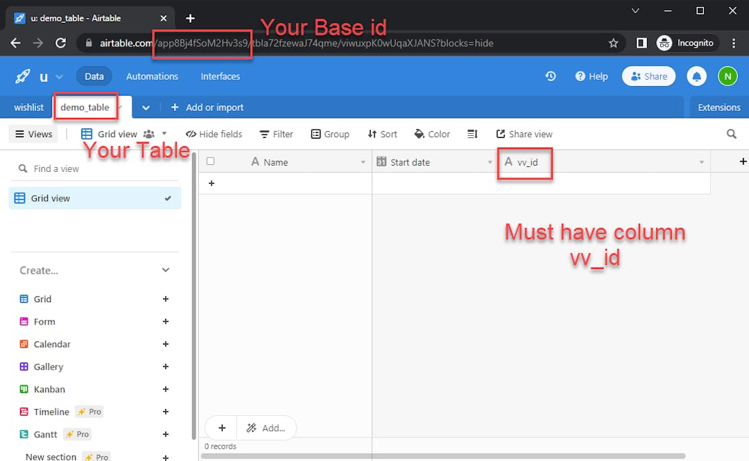
Task: Open the base history clock icon
Action: [551, 76]
